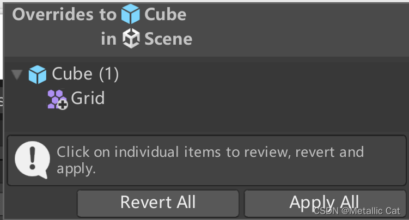
Task: Click the Scene text in the header
Action: coord(168,39)
